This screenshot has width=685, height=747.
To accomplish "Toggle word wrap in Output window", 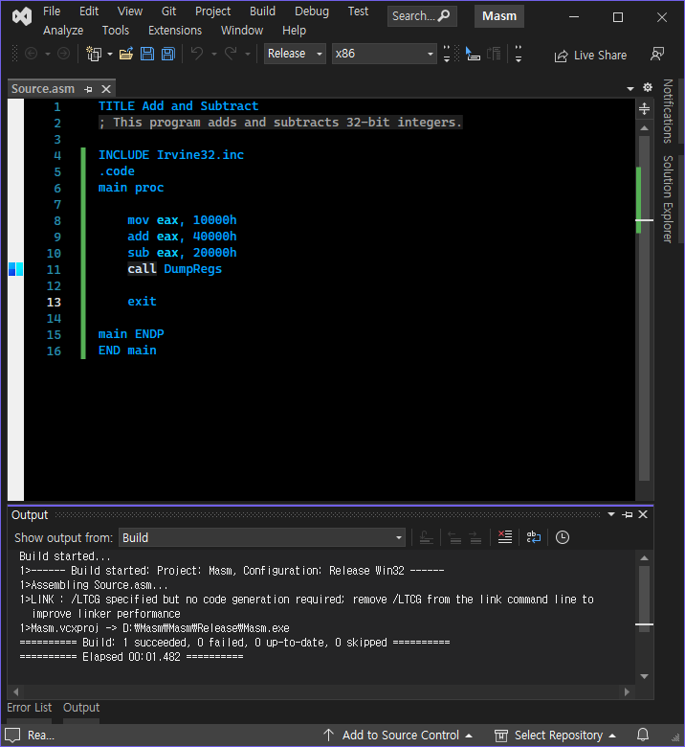I will click(x=533, y=537).
